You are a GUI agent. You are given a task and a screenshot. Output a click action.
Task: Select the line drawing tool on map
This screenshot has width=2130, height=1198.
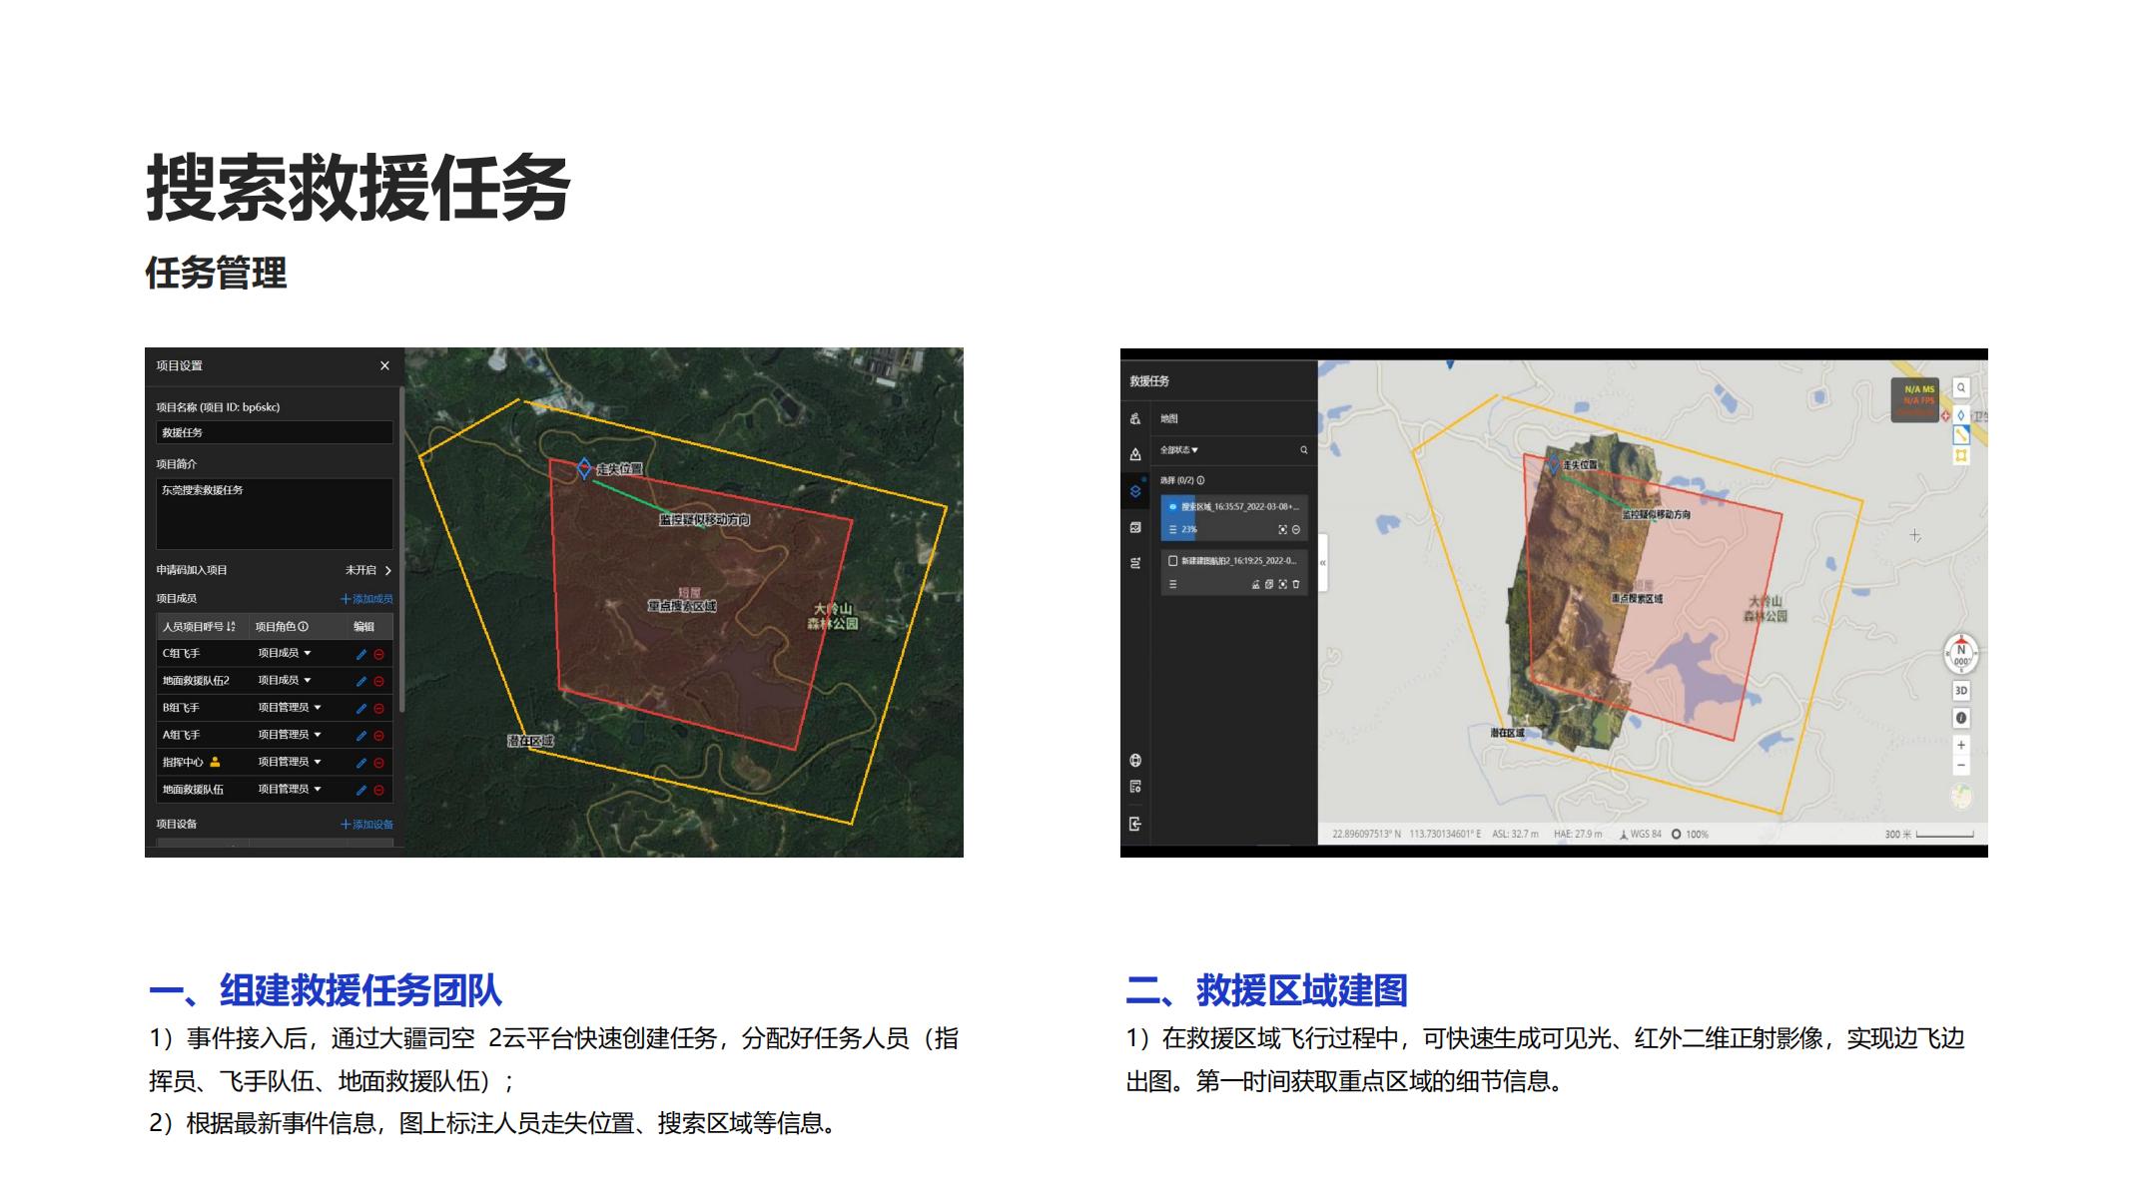click(1961, 434)
